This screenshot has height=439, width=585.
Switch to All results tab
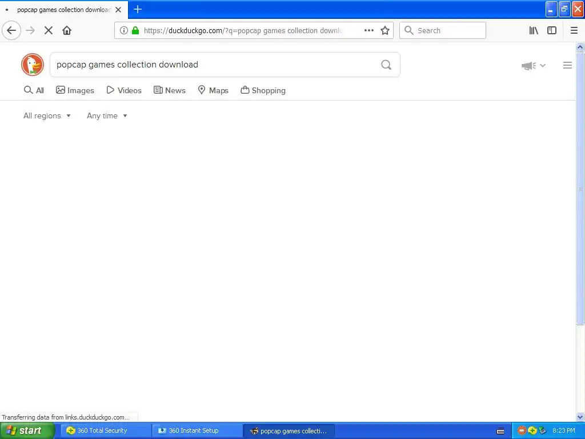click(x=34, y=90)
